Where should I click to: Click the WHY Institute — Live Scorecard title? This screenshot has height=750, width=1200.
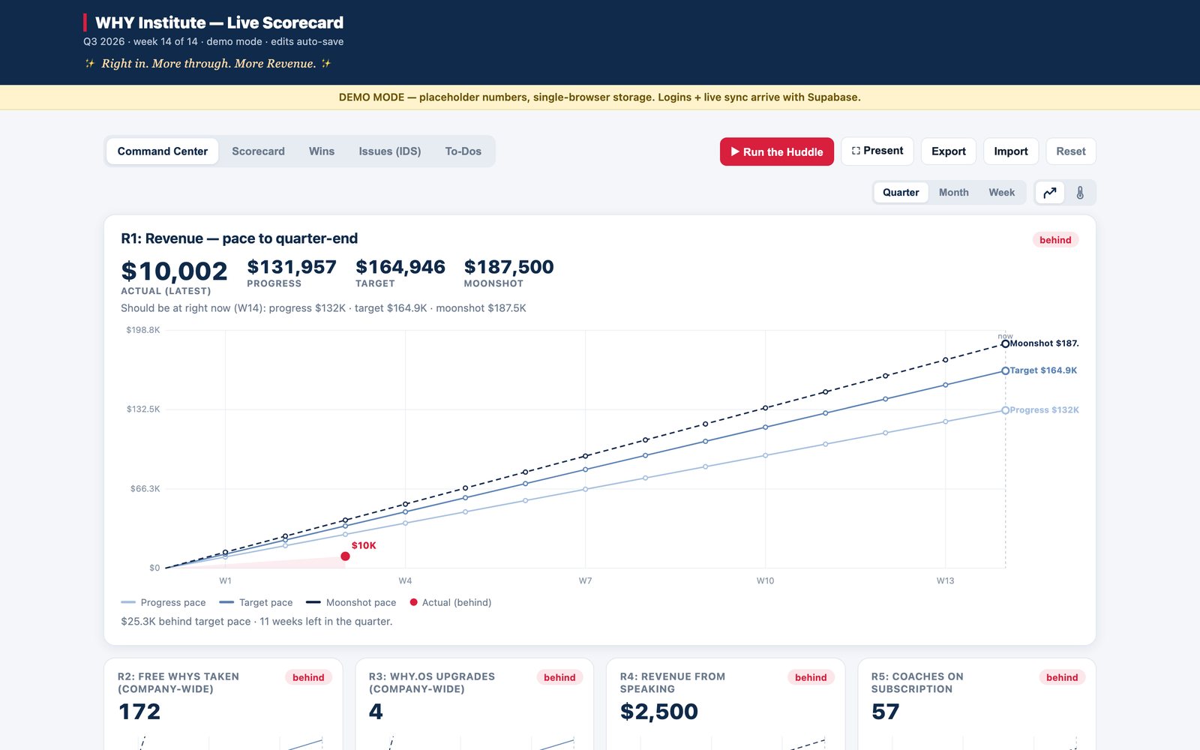(x=219, y=22)
